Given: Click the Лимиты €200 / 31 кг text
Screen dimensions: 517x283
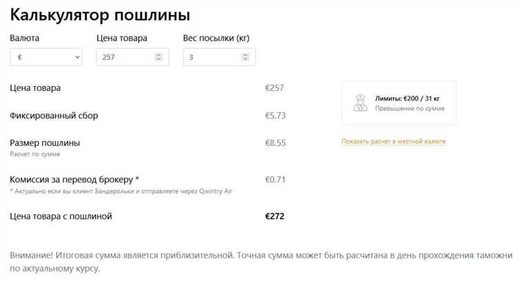Looking at the screenshot, I should (409, 98).
